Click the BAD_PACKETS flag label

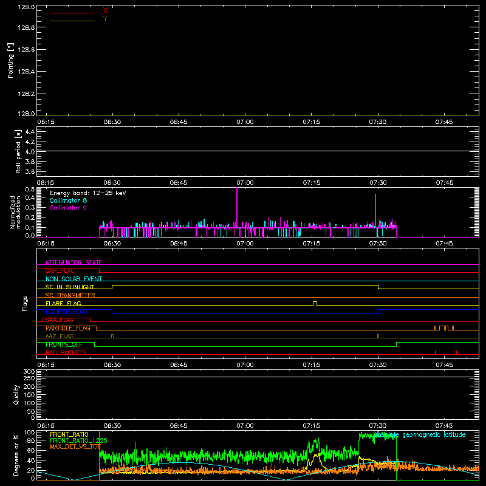(x=66, y=352)
